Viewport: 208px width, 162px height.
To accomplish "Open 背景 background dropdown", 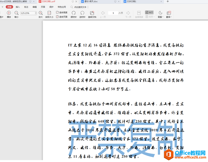I will click(x=160, y=14).
